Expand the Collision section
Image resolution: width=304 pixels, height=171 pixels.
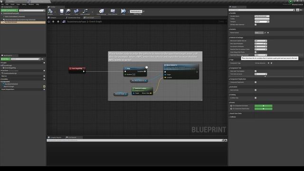[229, 117]
